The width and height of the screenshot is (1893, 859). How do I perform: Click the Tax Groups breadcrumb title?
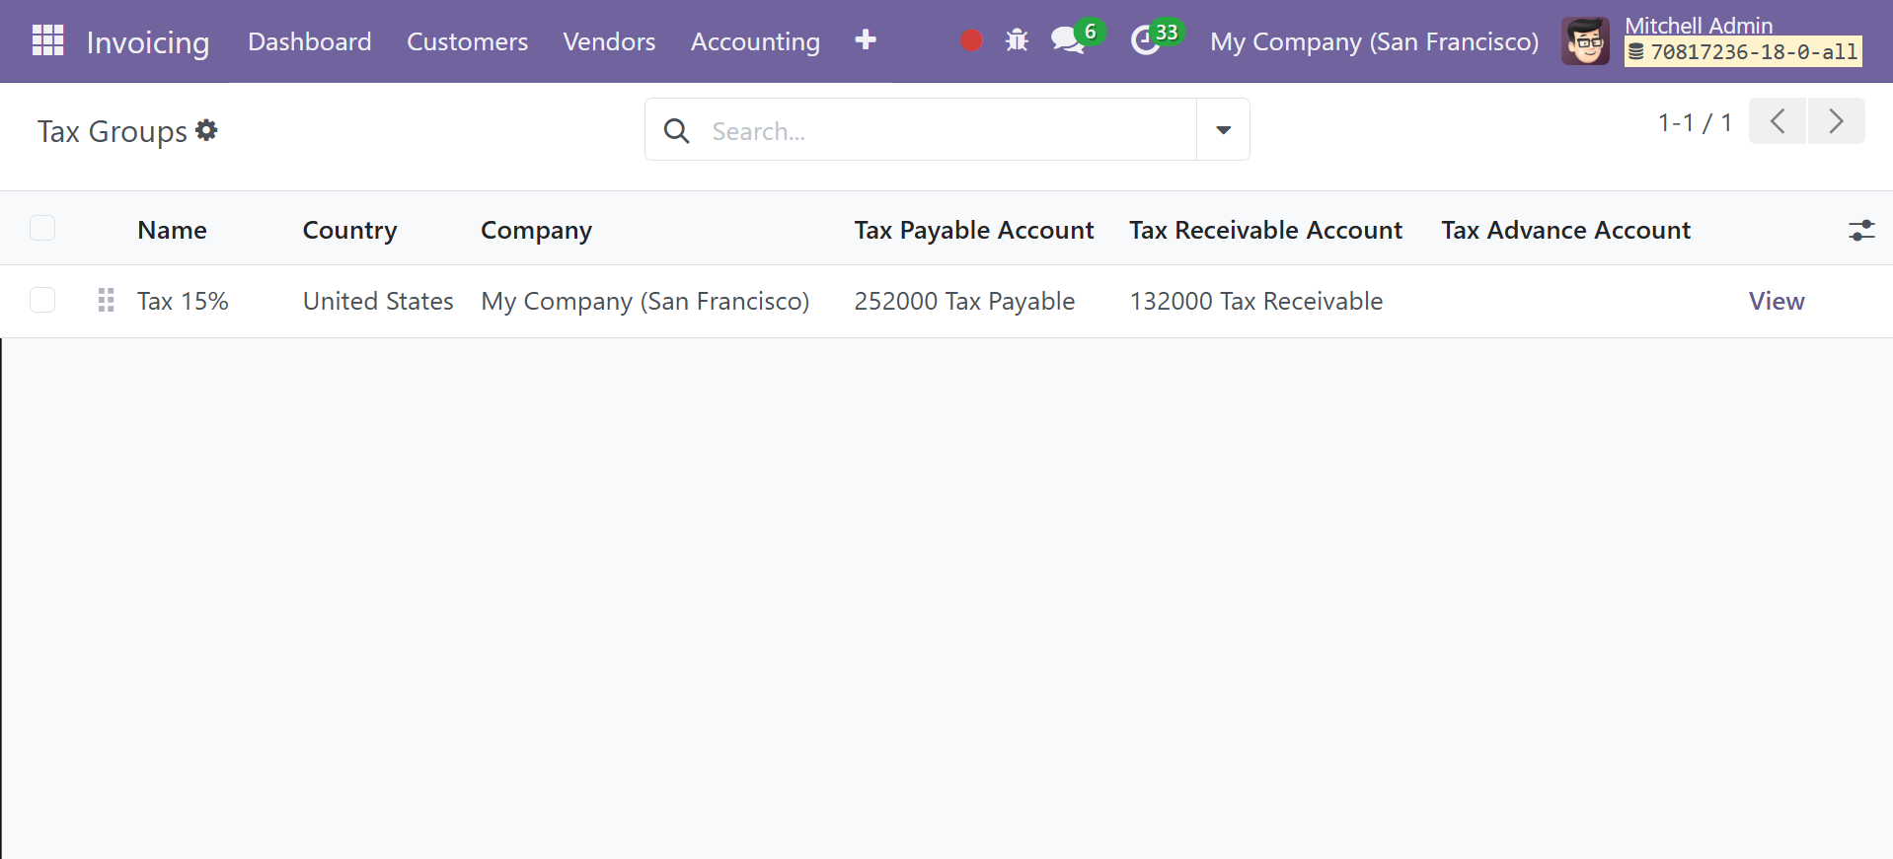tap(113, 131)
